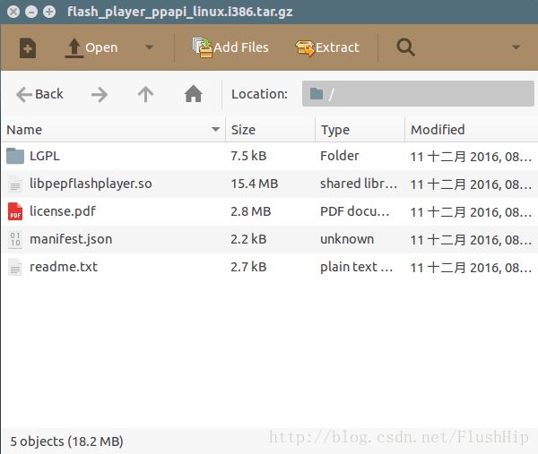Open an archive via the Open button
538x454 pixels.
[x=91, y=47]
